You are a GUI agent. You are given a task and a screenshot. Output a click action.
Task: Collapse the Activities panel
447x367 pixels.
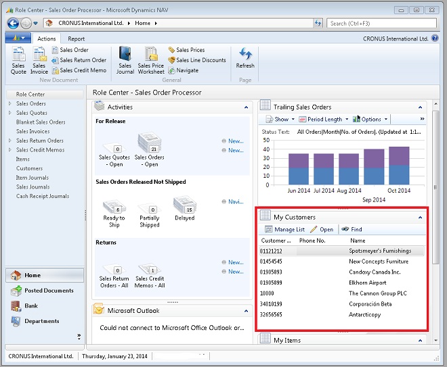pyautogui.click(x=245, y=107)
